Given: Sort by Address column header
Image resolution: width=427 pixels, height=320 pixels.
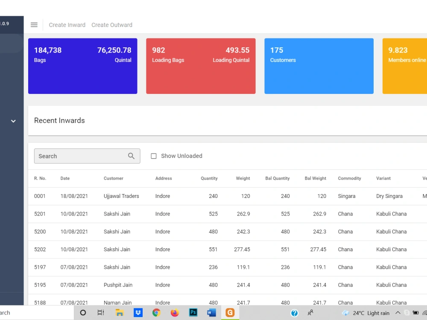Looking at the screenshot, I should 164,178.
